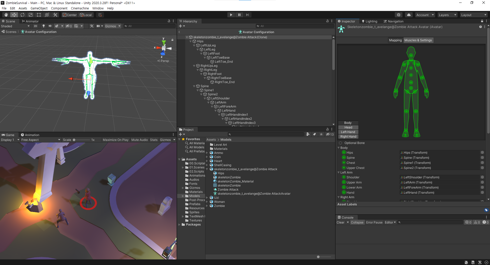490x265 pixels.
Task: Open Project panel add asset plus button
Action: (182, 134)
